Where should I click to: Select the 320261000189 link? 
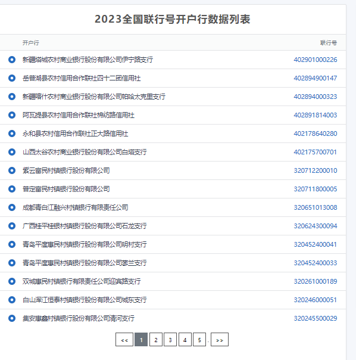[316, 281]
